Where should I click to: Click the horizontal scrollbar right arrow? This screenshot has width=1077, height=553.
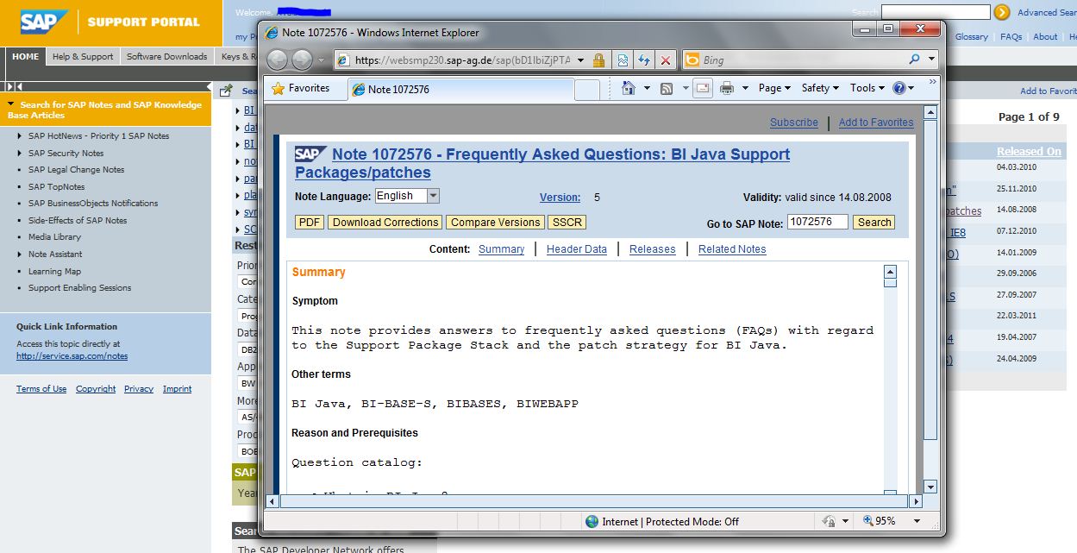(916, 501)
